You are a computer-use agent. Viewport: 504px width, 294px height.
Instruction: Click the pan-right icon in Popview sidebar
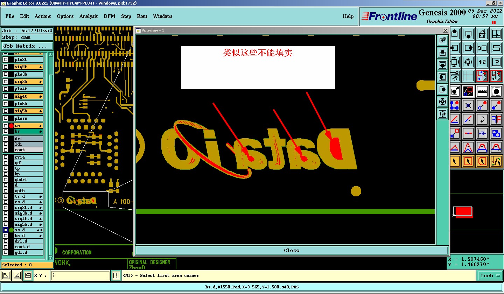pos(442,89)
